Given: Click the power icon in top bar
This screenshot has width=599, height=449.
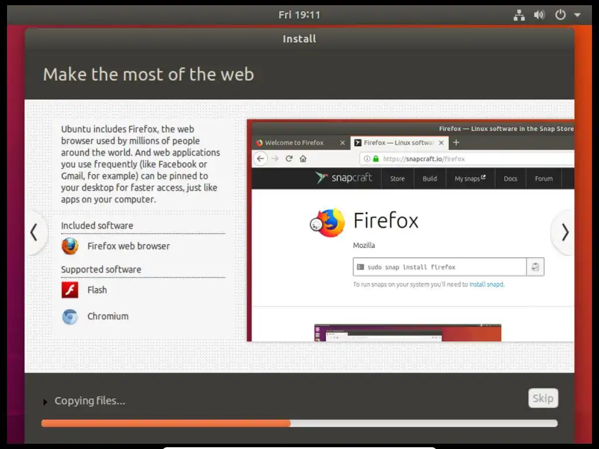Looking at the screenshot, I should pyautogui.click(x=560, y=15).
